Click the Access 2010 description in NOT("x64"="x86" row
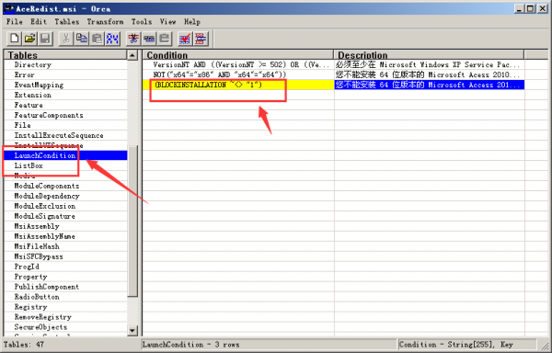 point(429,74)
